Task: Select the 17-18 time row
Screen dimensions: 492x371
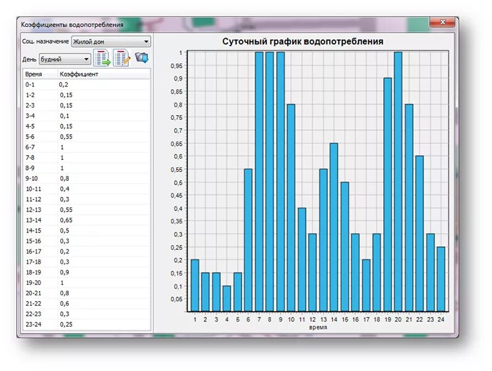Action: pos(87,261)
